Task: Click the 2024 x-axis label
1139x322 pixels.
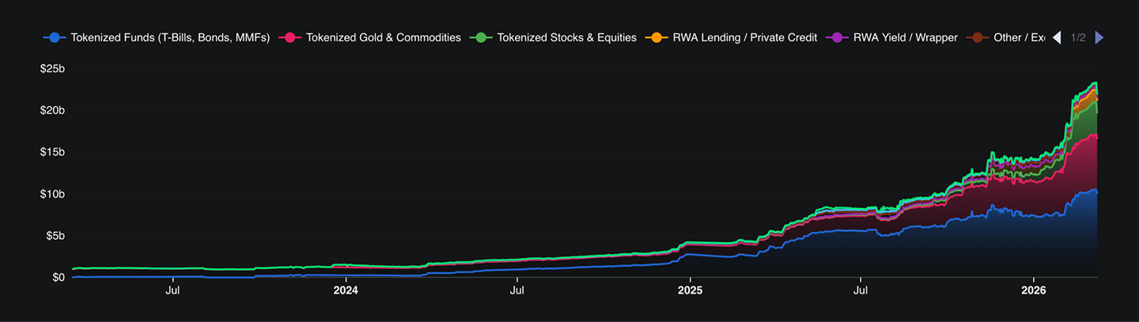Action: [346, 291]
